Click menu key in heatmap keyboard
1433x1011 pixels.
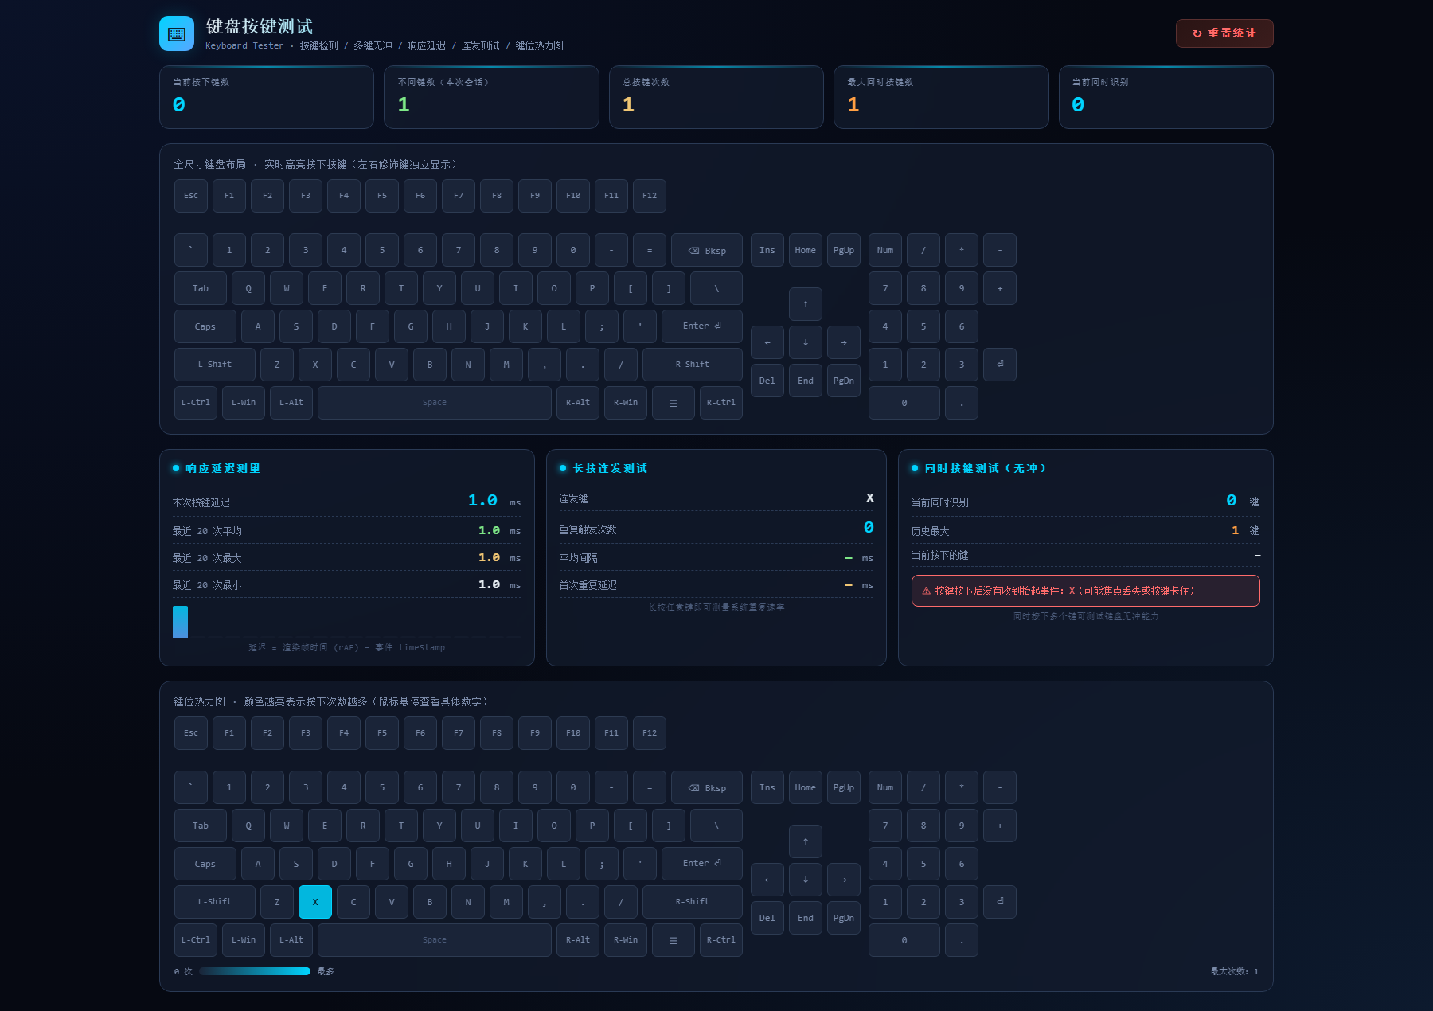pos(674,940)
